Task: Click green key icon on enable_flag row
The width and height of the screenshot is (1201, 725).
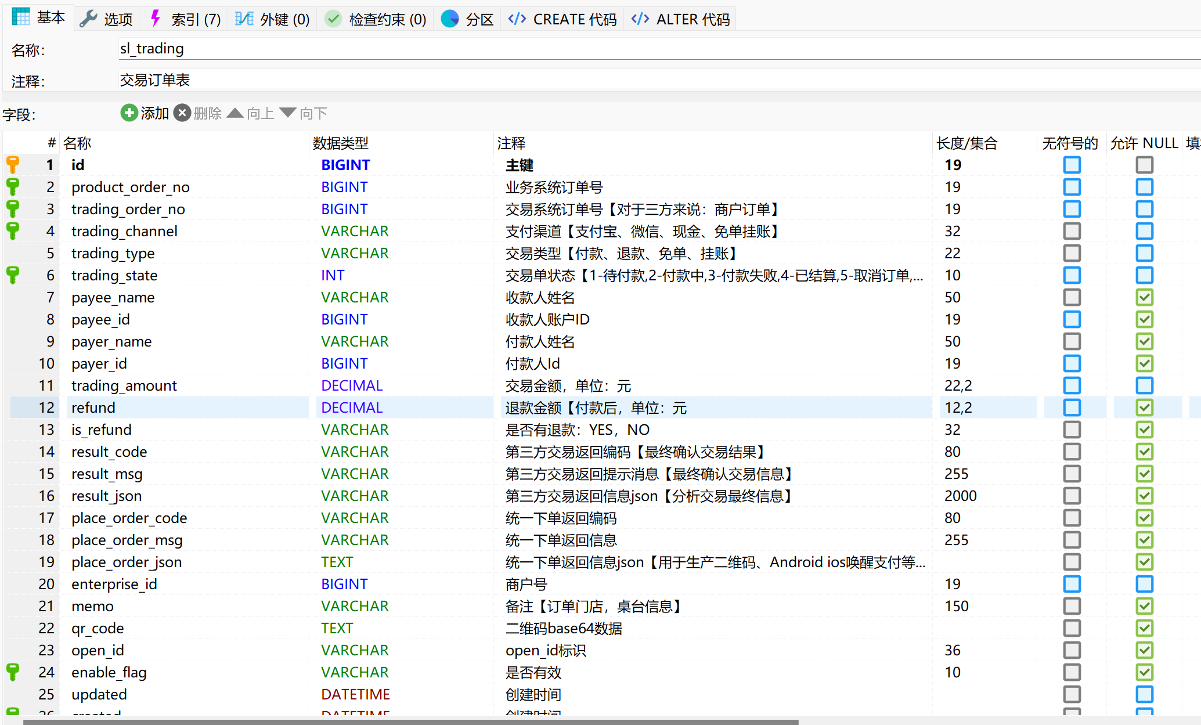Action: click(13, 672)
